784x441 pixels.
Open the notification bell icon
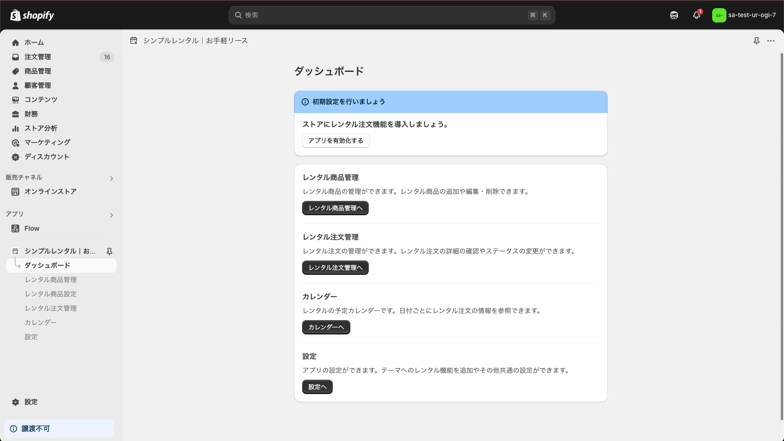pos(696,15)
